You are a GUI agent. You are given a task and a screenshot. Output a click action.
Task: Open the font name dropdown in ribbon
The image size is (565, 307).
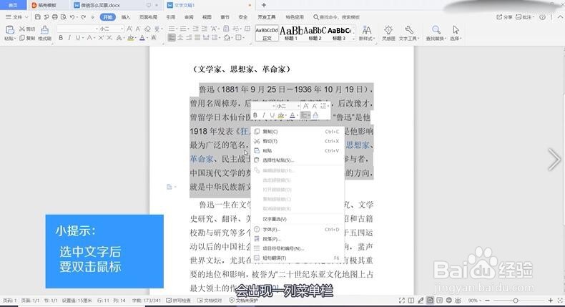point(97,29)
